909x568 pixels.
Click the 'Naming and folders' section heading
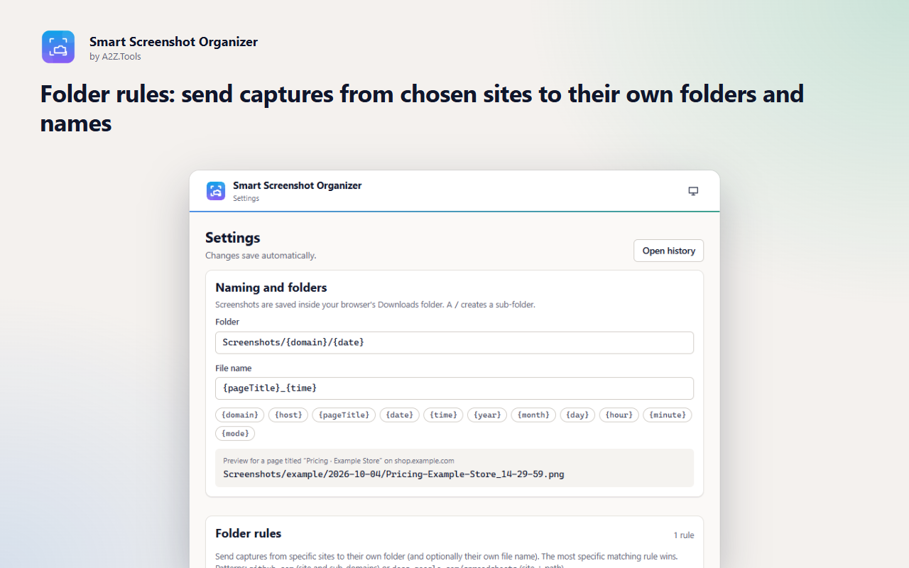pyautogui.click(x=271, y=288)
